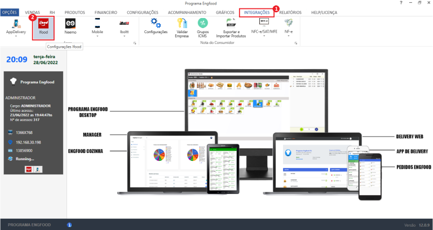Screen dimensions: 433x230
Task: Click the 13856900 number text
Action: [24, 151]
